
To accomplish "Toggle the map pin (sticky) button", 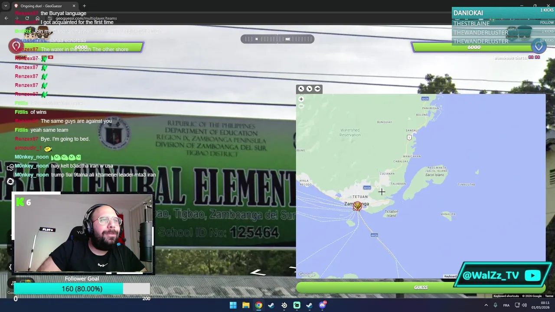I will [x=317, y=89].
